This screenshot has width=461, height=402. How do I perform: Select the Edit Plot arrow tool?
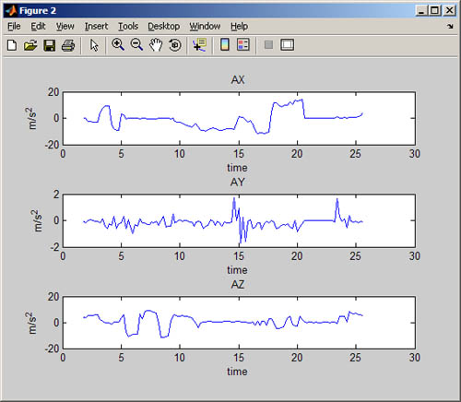pos(94,45)
